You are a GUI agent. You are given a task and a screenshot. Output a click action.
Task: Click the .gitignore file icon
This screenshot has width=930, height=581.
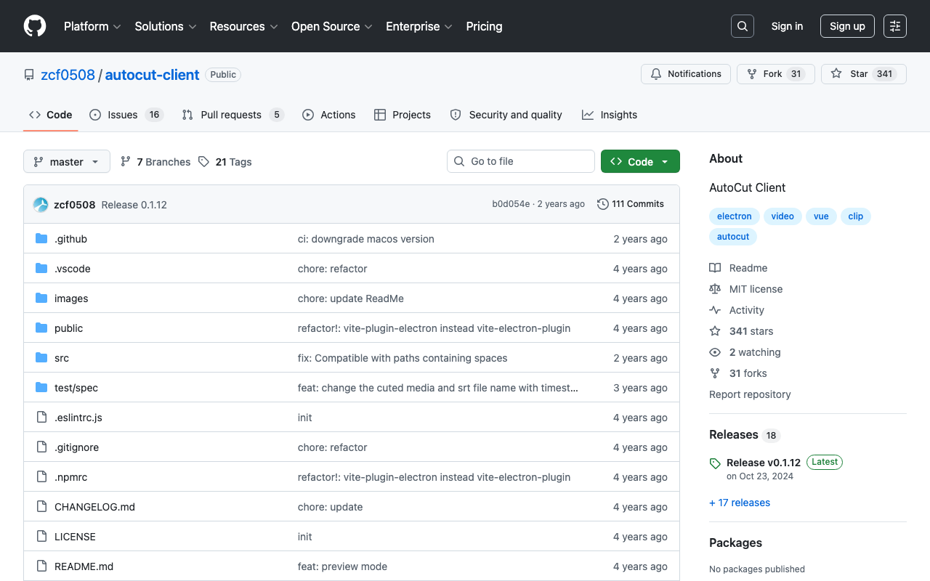[x=41, y=447]
